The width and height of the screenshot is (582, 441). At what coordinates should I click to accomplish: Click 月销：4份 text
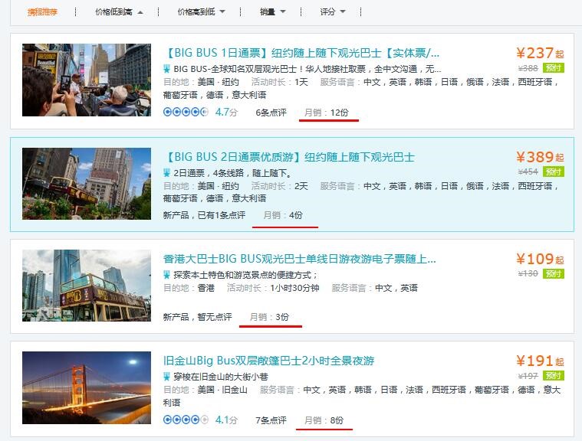click(283, 215)
